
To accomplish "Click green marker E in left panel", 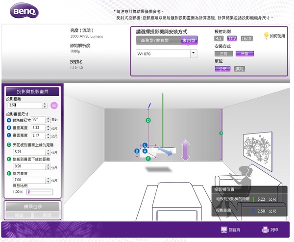I will coord(9,159).
